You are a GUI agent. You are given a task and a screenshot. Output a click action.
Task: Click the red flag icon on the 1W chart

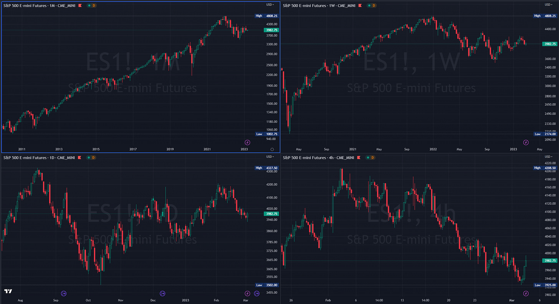359,6
